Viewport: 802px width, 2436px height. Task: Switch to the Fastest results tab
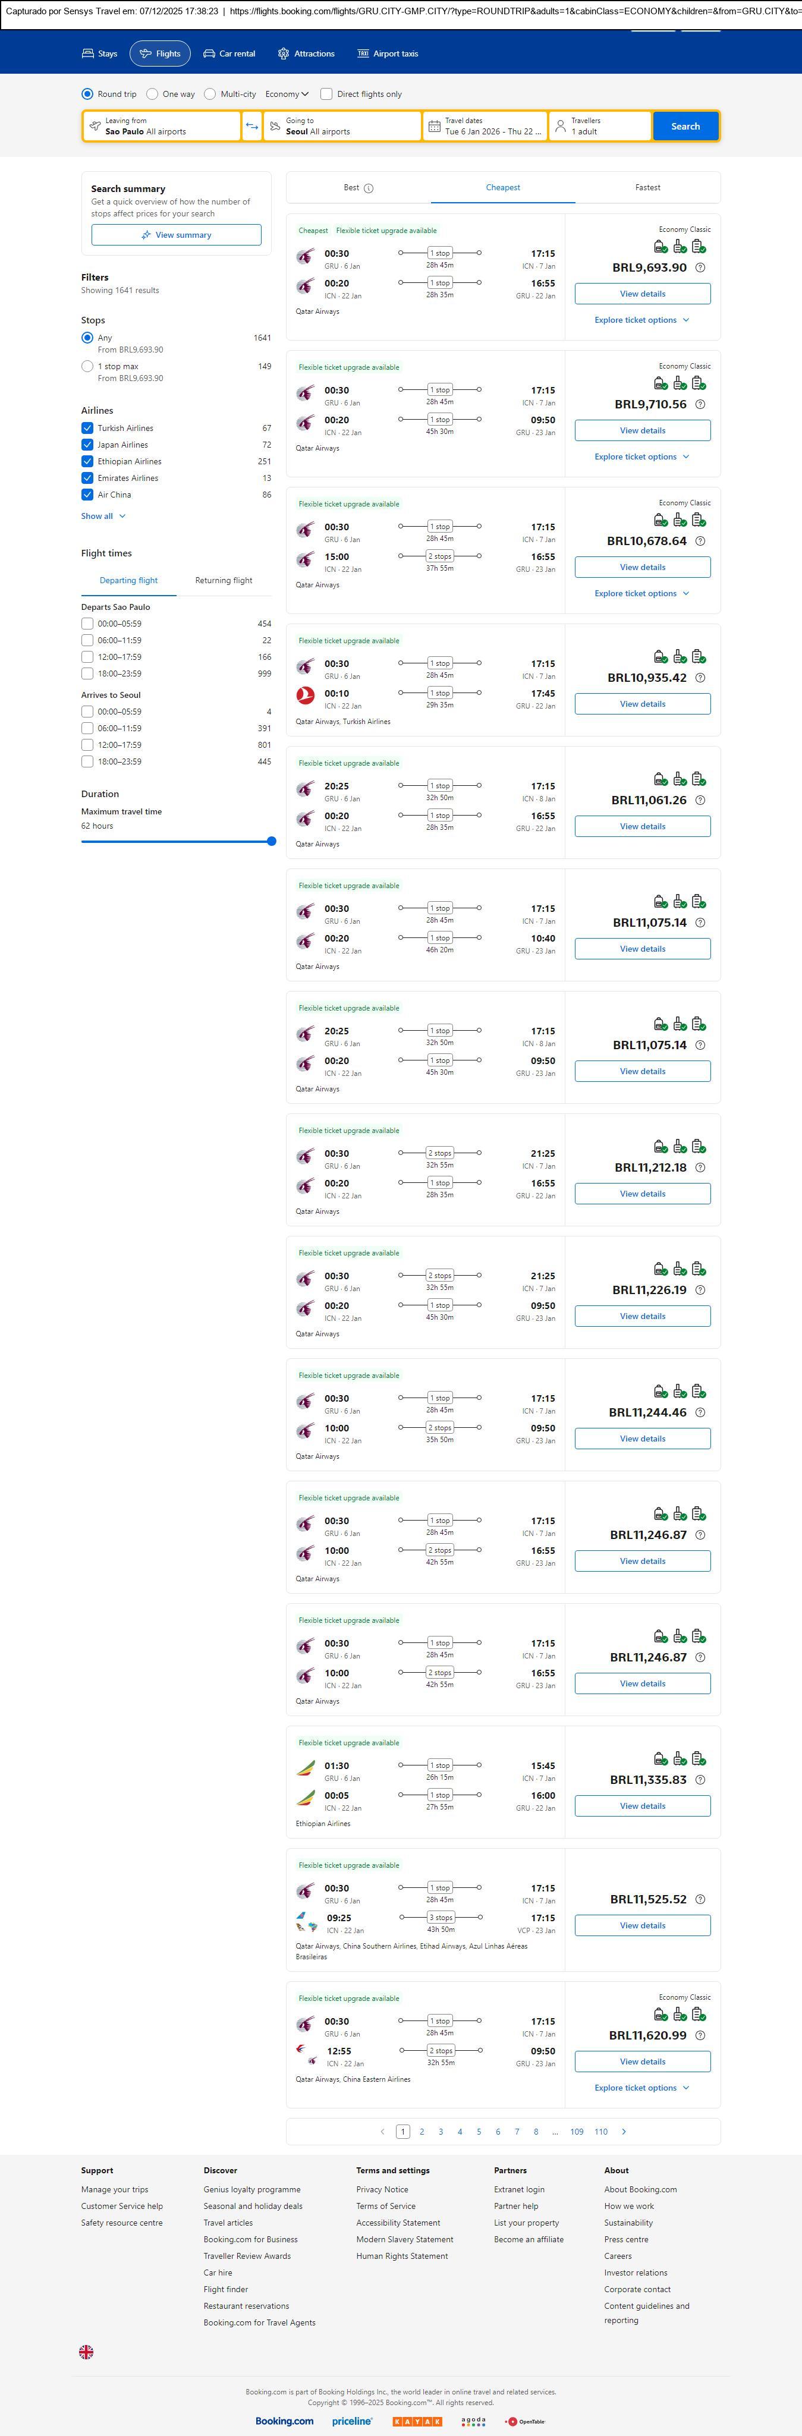click(x=647, y=188)
